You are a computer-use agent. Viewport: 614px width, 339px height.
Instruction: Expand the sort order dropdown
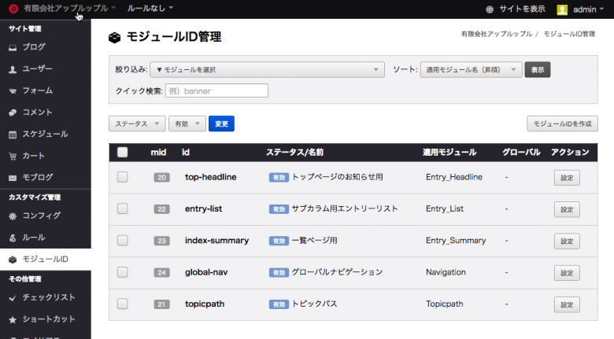tap(471, 70)
